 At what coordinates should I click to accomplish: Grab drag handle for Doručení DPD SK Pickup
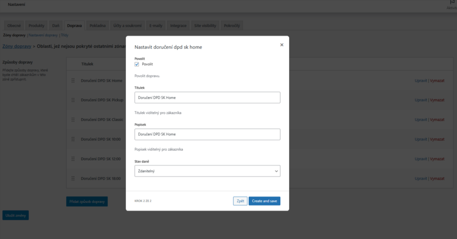73,100
